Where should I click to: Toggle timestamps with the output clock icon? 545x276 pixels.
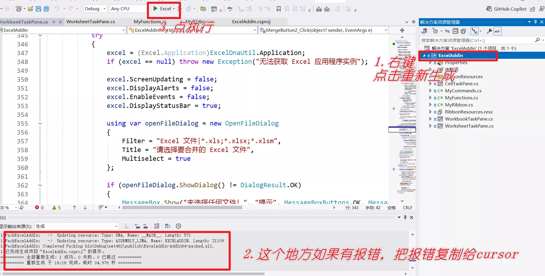(178, 226)
